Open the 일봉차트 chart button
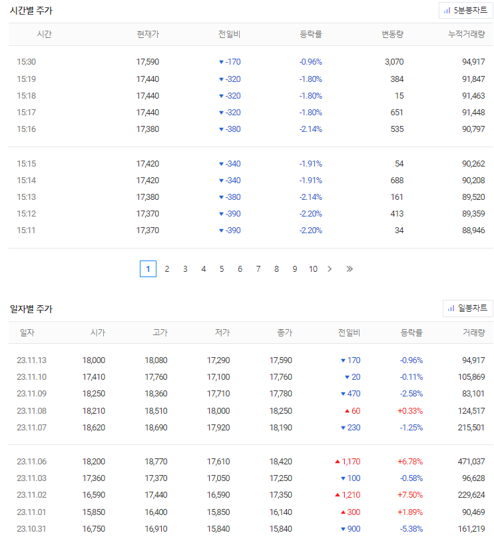Screen dimensions: 494x541 coord(467,308)
